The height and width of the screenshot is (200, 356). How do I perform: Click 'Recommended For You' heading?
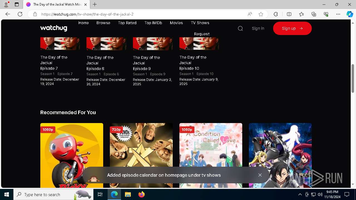coord(68,112)
